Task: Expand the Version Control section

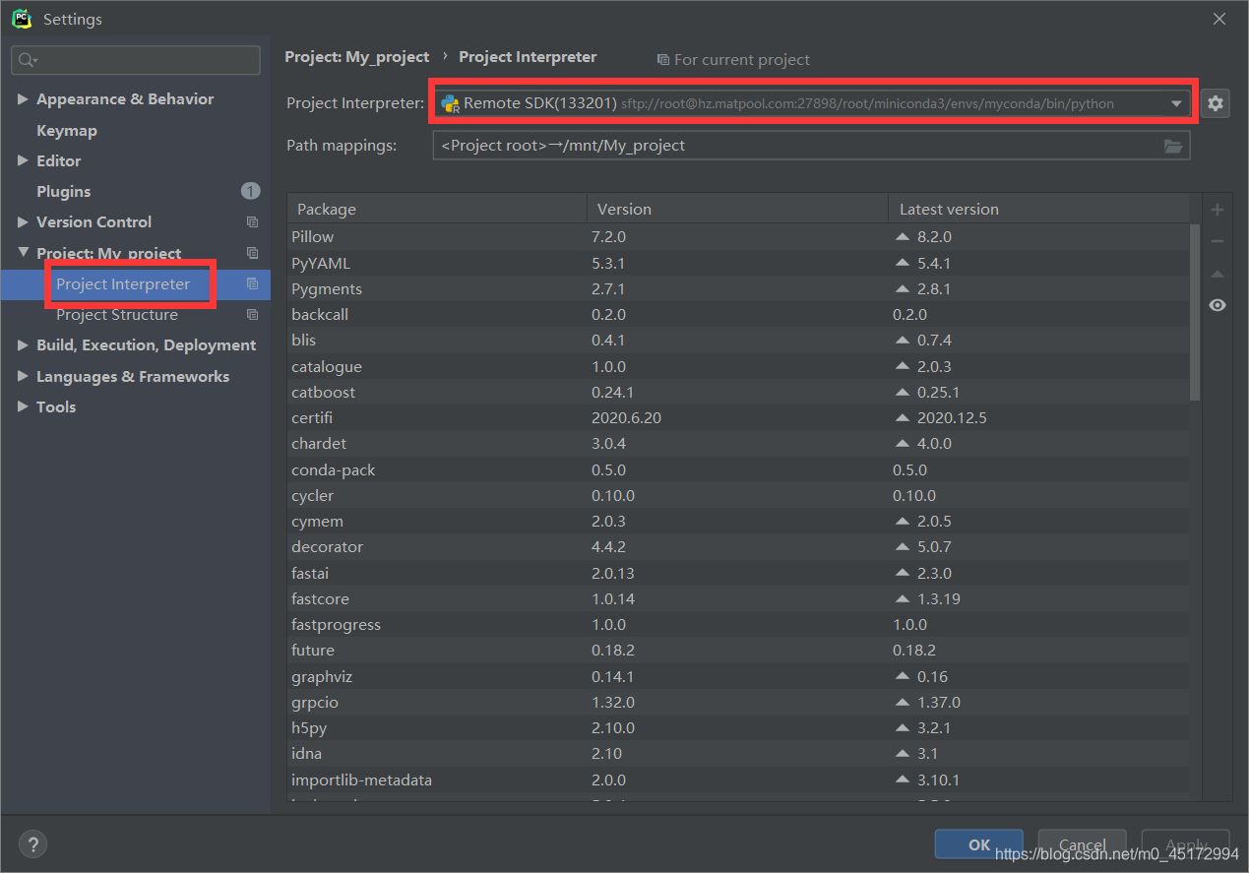Action: [23, 222]
